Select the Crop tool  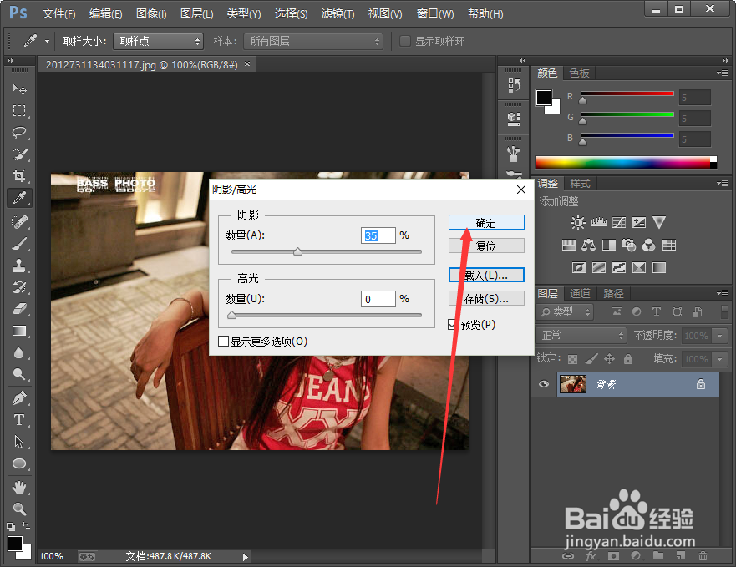pyautogui.click(x=19, y=176)
